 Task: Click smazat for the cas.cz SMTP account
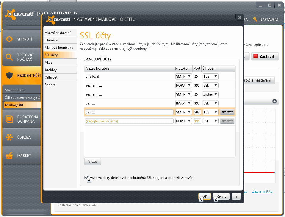tap(227, 112)
